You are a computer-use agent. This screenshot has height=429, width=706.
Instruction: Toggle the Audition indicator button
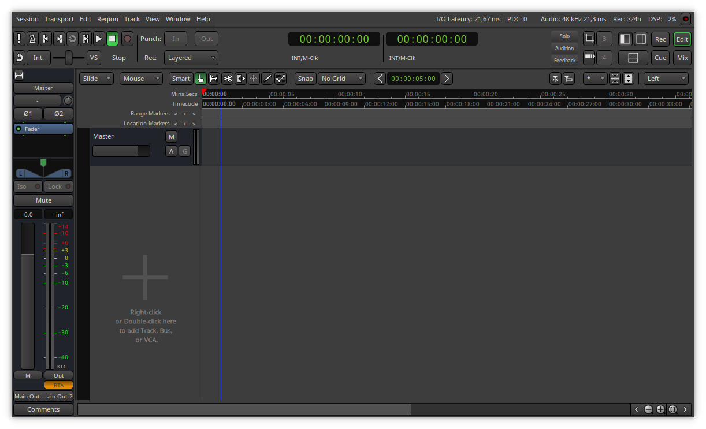coord(564,49)
